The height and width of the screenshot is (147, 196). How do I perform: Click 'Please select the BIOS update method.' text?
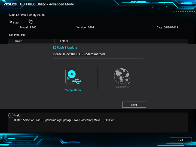79,54
